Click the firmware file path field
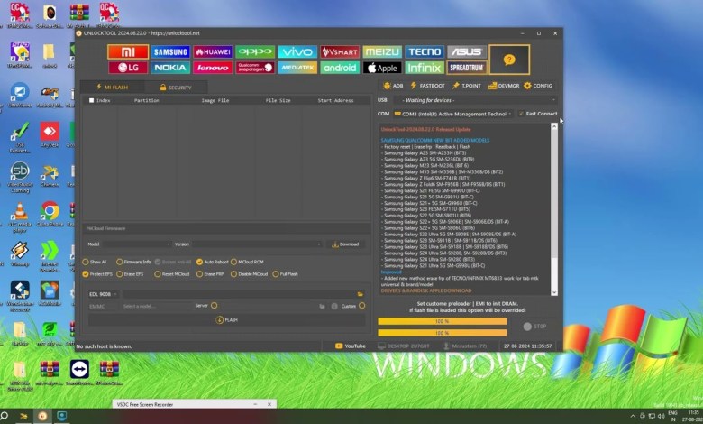Screen dimensions: 703x424 (239, 294)
